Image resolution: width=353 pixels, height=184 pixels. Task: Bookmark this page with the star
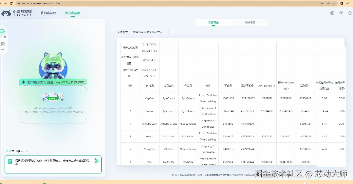click(334, 3)
